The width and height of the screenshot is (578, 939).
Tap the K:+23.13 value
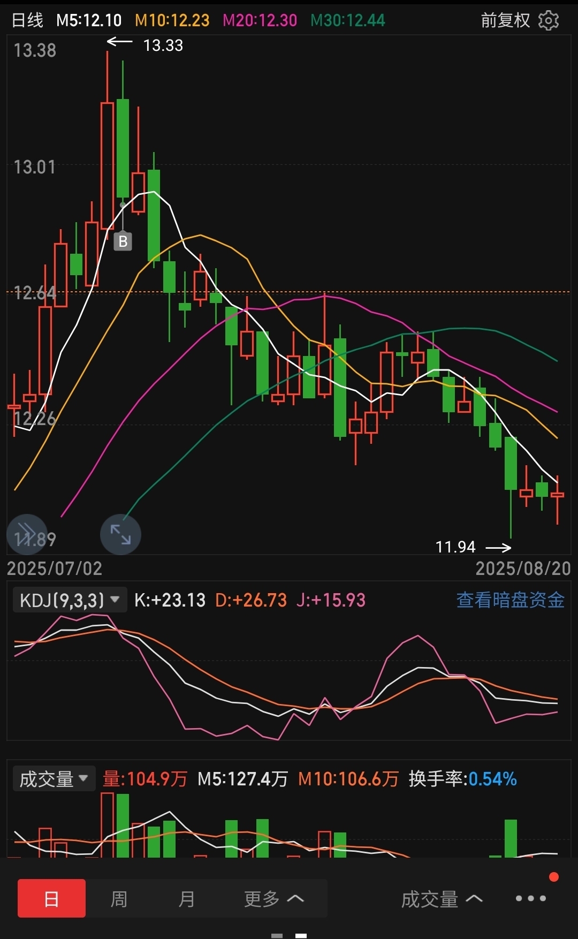[170, 600]
